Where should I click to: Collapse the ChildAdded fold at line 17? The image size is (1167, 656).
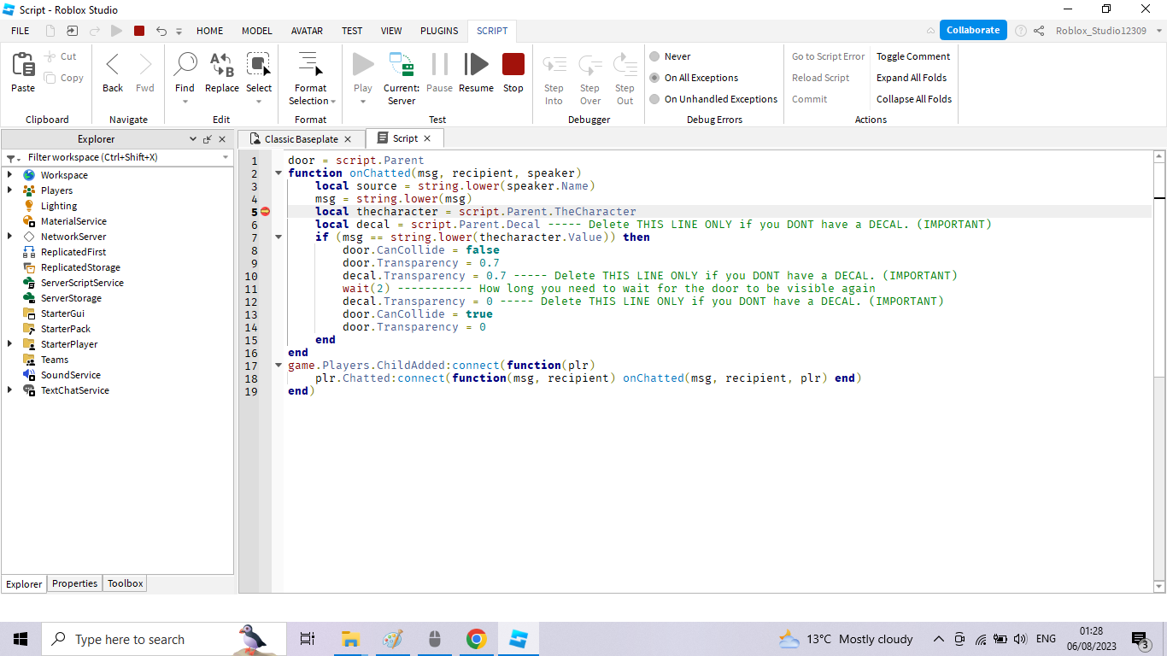(x=278, y=366)
